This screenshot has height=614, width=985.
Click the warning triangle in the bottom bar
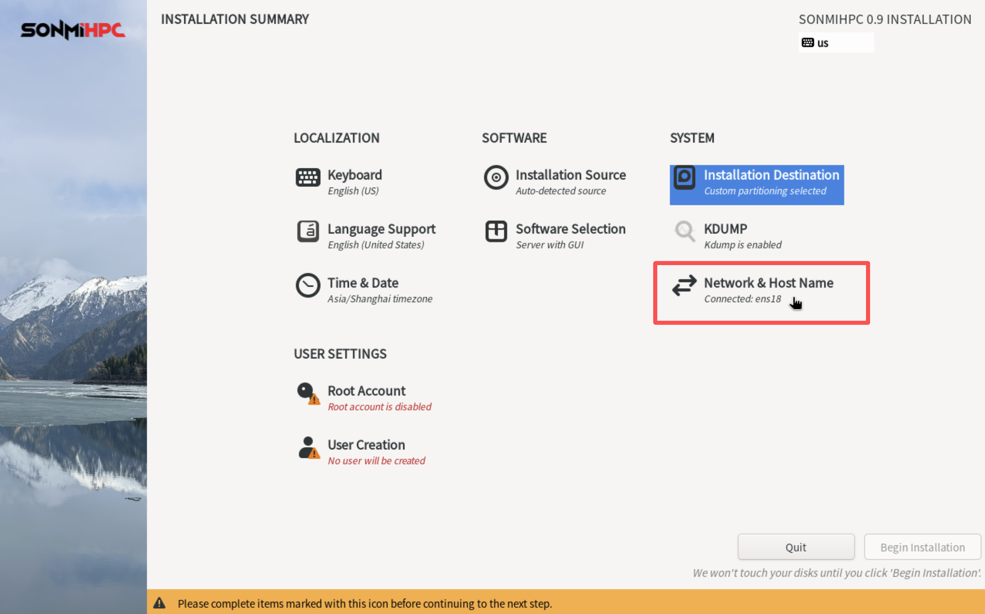(159, 603)
